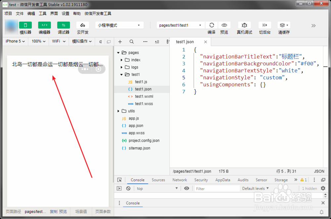This screenshot has height=219, width=331.
Task: Open the pages/test1/test1 compile mode dropdown
Action: (181, 25)
